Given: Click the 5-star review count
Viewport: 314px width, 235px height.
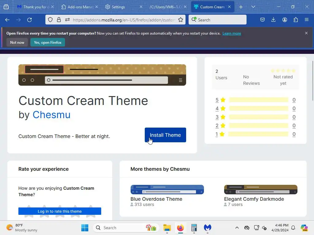Looking at the screenshot, I should coord(294,100).
